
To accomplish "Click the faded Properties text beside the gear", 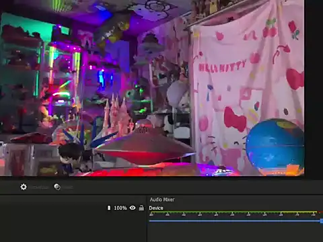I will [x=40, y=187].
